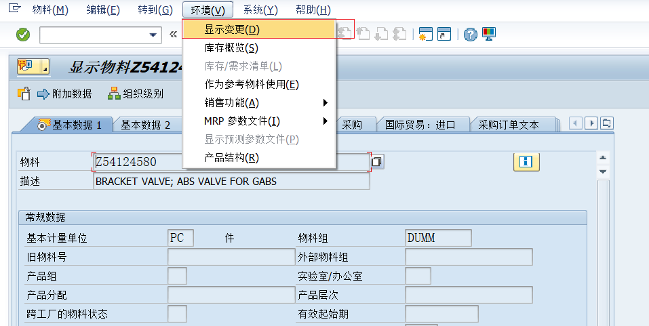Click the 产品分配 input field

tap(231, 295)
